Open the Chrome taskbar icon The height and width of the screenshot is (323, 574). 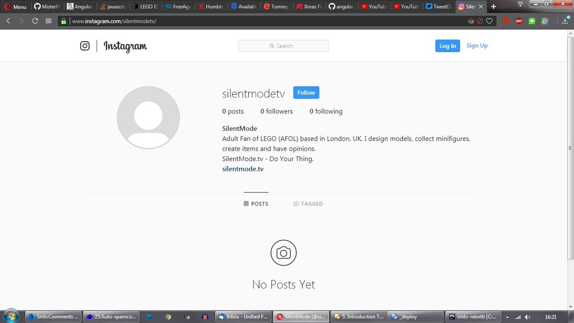click(168, 317)
